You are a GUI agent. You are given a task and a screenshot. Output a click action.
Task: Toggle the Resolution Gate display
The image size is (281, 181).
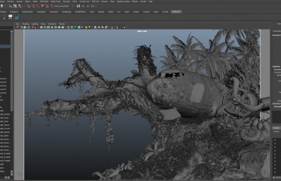tap(48, 28)
